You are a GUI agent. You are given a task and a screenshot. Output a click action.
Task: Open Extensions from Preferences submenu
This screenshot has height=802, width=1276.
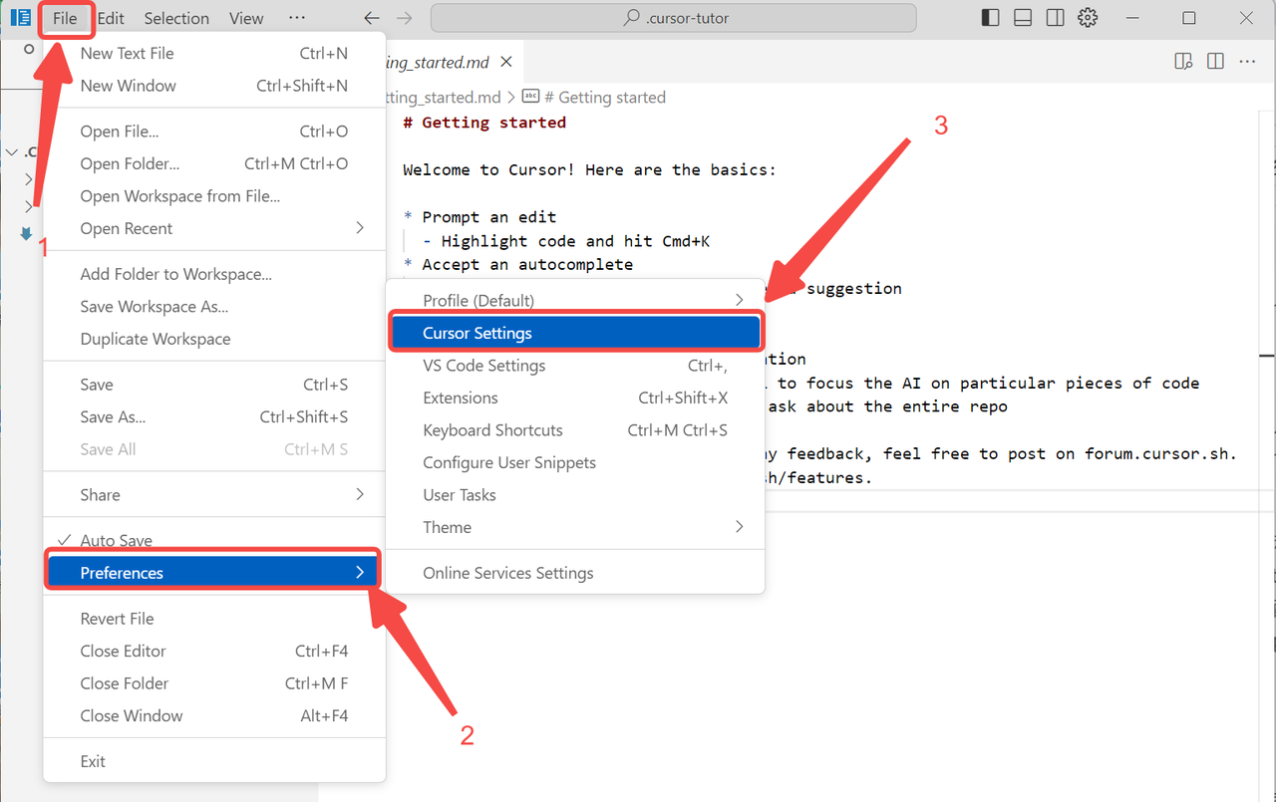pos(575,398)
